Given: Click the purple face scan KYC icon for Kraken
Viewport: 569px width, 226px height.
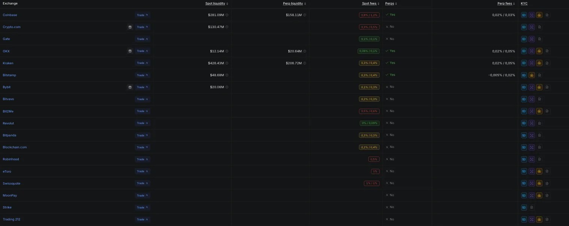Looking at the screenshot, I should coord(532,63).
